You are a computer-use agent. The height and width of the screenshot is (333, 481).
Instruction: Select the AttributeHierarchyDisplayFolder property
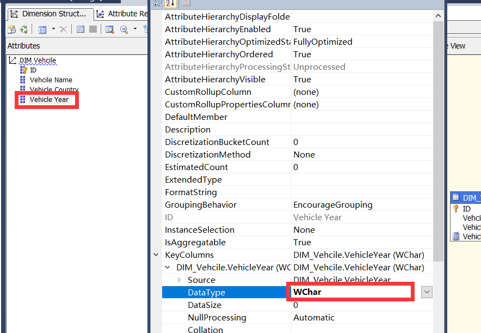[227, 16]
